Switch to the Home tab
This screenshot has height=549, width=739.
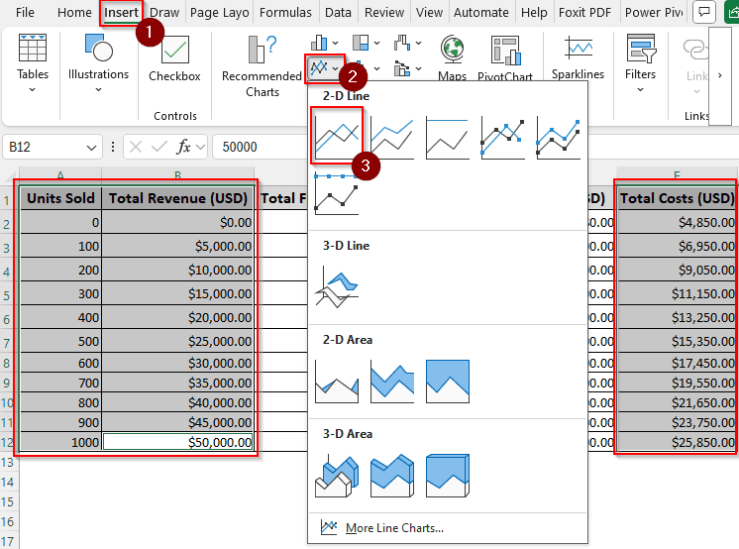coord(74,12)
